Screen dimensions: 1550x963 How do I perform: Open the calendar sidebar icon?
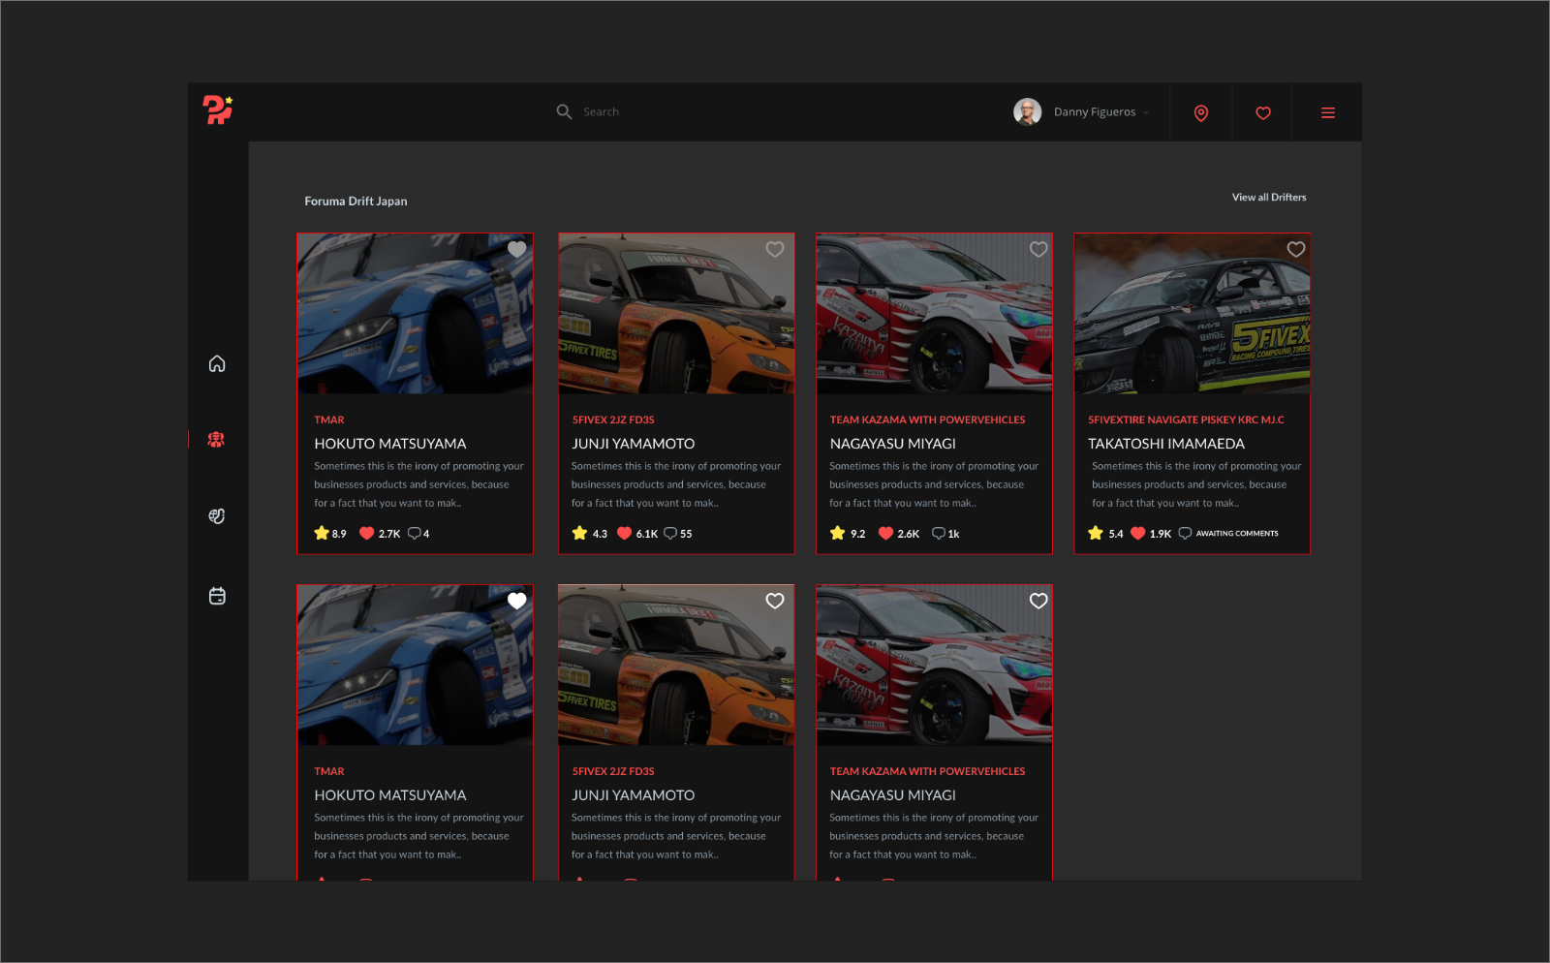click(217, 596)
